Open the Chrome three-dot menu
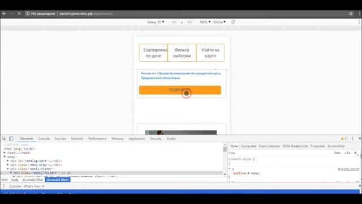 pos(360,14)
